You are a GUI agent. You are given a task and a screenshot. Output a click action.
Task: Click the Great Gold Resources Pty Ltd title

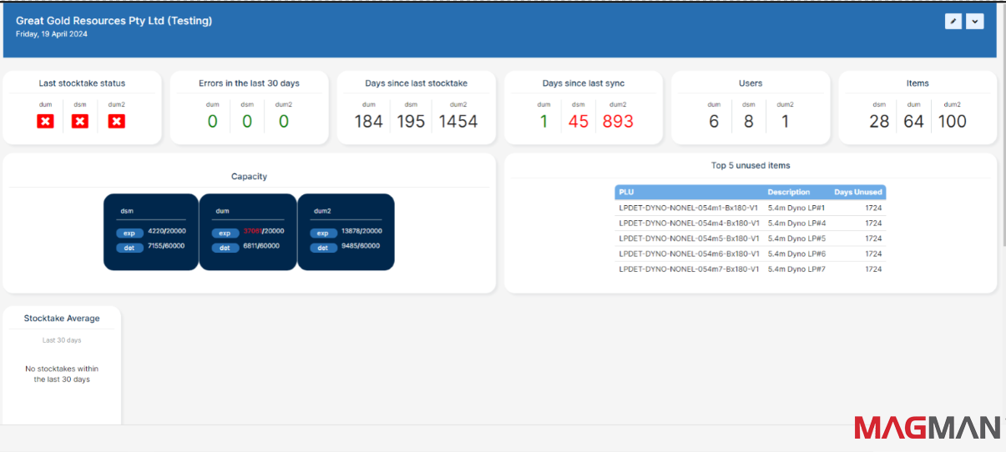[114, 21]
